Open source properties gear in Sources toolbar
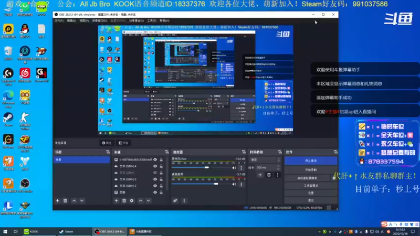This screenshot has width=420, height=236. pos(132,200)
